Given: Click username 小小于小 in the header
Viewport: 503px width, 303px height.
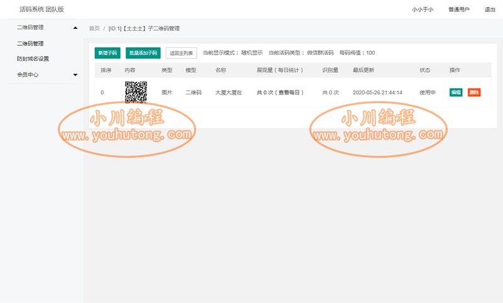Looking at the screenshot, I should (x=423, y=9).
